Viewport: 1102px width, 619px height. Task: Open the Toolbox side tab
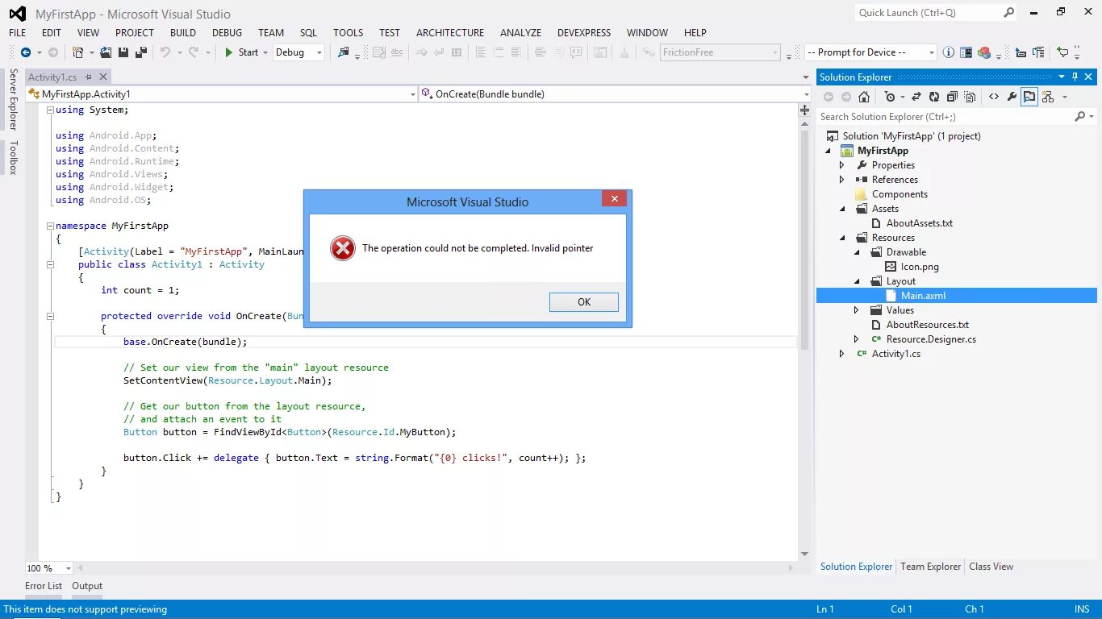tap(13, 157)
